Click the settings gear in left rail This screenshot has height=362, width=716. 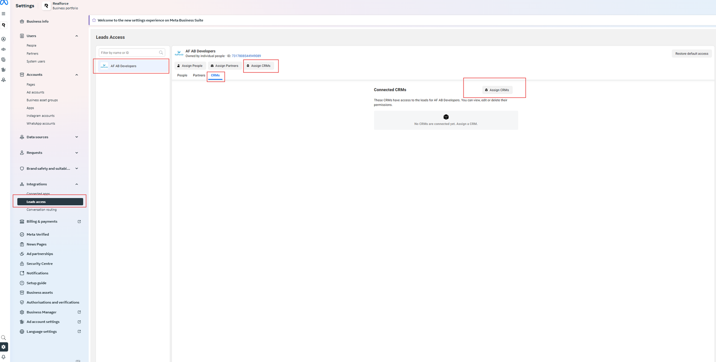click(x=4, y=347)
